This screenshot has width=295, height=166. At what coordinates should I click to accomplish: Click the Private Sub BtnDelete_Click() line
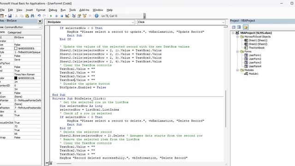79,99
